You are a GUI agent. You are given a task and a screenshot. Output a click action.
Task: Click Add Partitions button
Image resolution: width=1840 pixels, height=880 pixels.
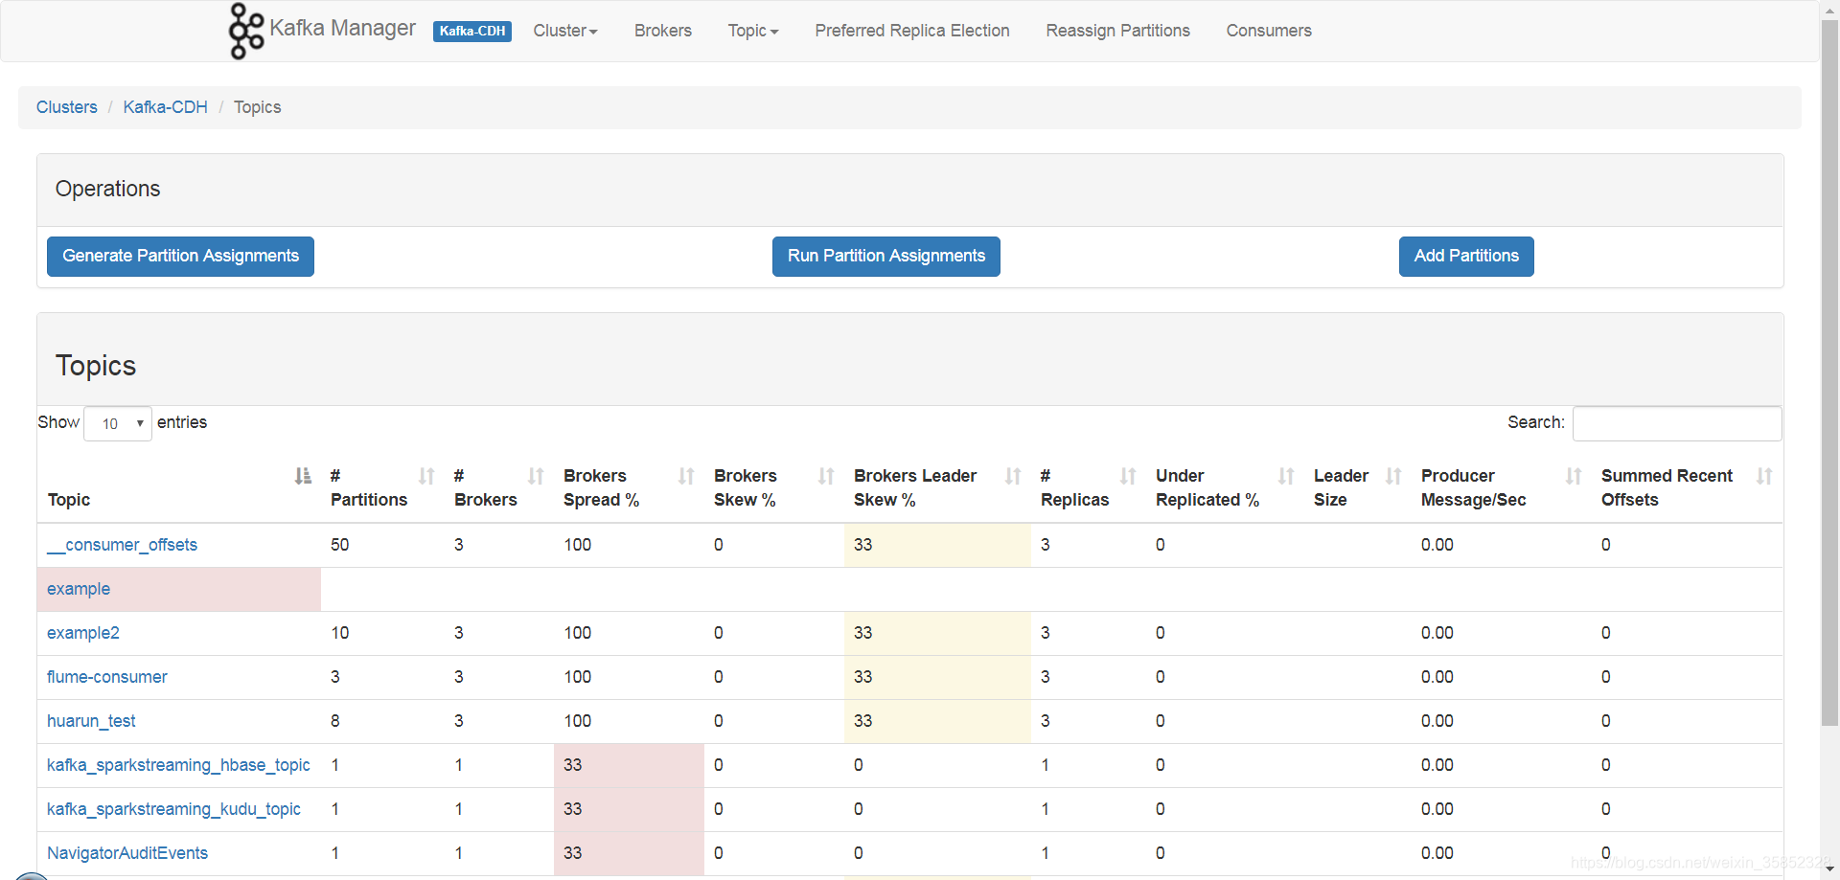1466,257
